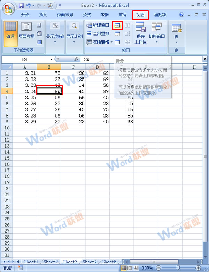This screenshot has height=272, width=209.
Task: Go to last sheet navigation arrow
Action: (18, 262)
